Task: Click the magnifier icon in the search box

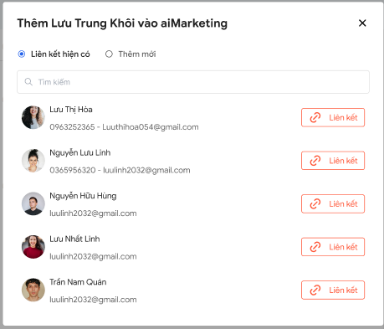Action: [x=28, y=82]
